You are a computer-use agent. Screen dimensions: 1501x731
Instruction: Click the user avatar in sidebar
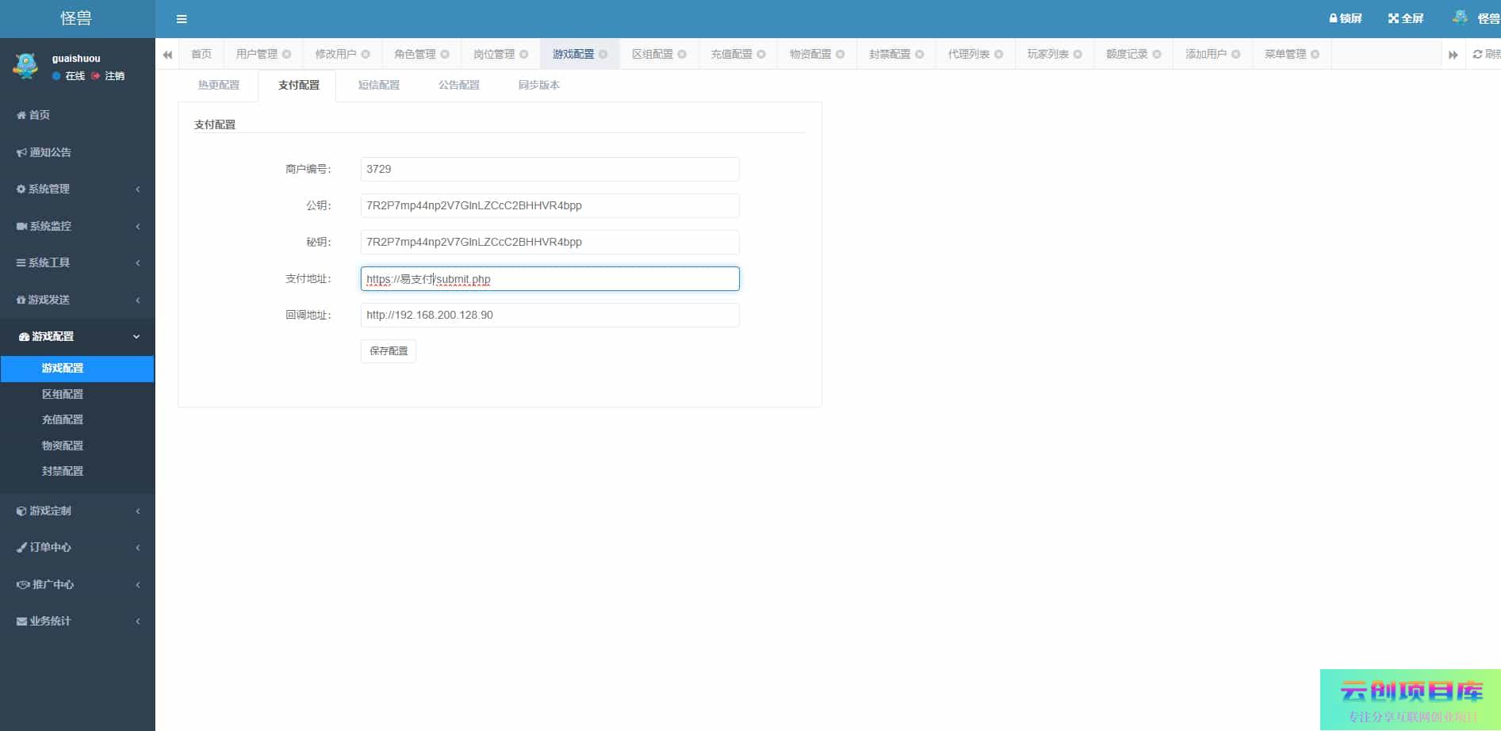25,67
